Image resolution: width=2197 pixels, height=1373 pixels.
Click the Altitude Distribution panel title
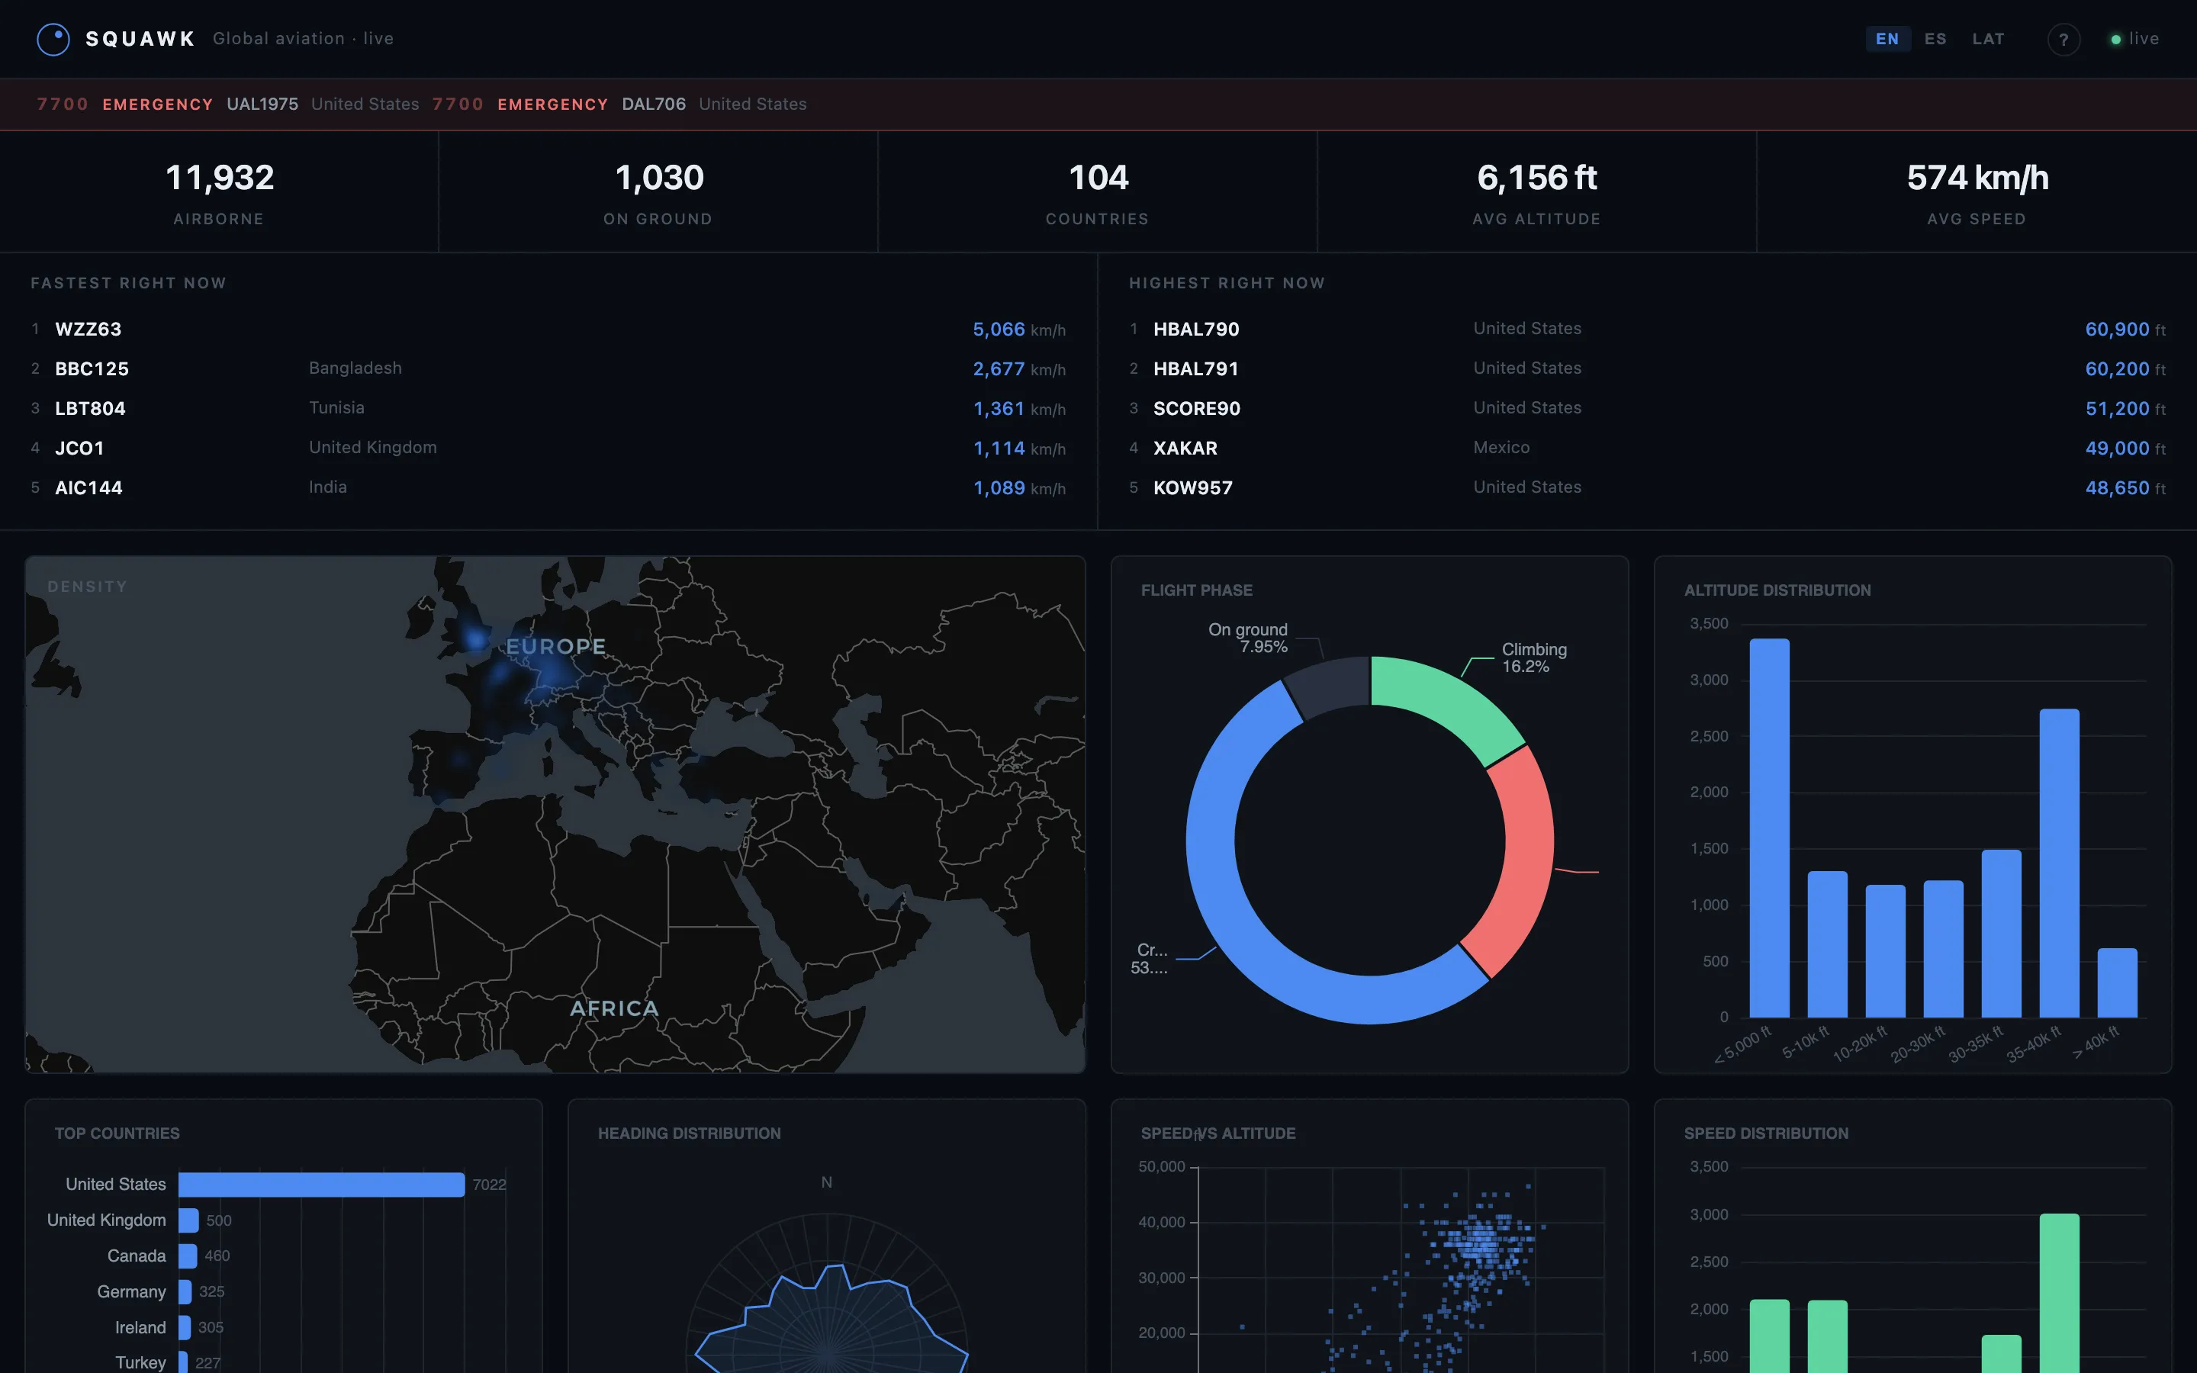click(x=1777, y=590)
